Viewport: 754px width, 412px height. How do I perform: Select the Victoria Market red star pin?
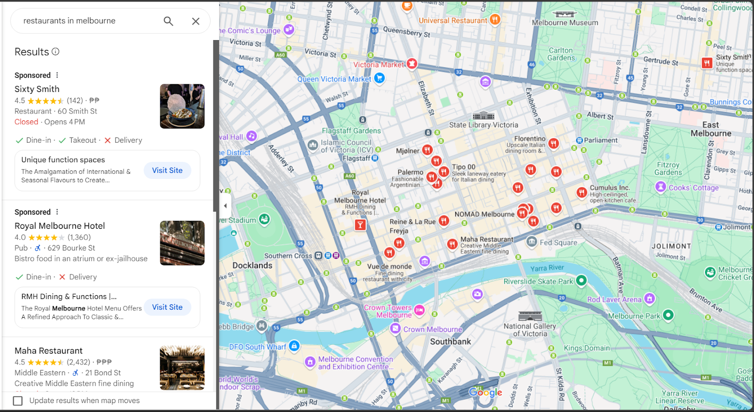tap(412, 63)
